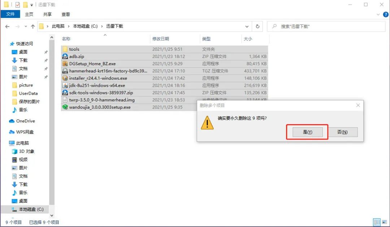Select the installer_r24.4.1-windows.exe icon
The height and width of the screenshot is (227, 390).
pos(65,78)
